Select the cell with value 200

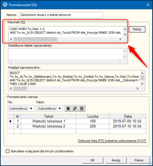tap(93, 126)
